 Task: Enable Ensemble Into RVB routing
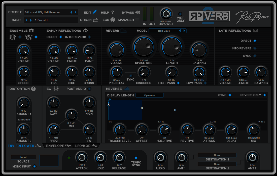(x=20, y=37)
